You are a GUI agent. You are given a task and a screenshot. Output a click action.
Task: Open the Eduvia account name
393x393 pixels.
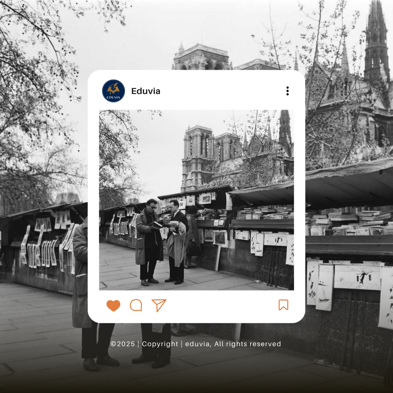click(x=146, y=91)
